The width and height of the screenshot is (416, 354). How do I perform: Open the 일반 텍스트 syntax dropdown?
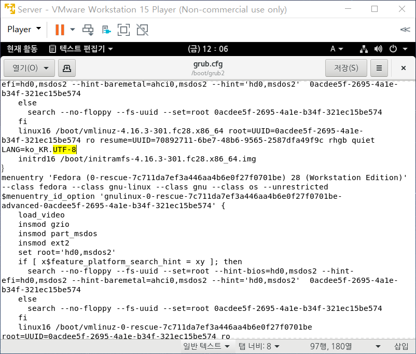click(206, 346)
